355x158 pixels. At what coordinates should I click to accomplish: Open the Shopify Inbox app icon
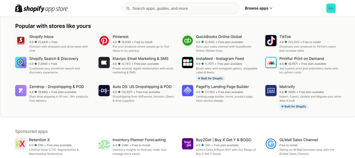[x=21, y=41]
